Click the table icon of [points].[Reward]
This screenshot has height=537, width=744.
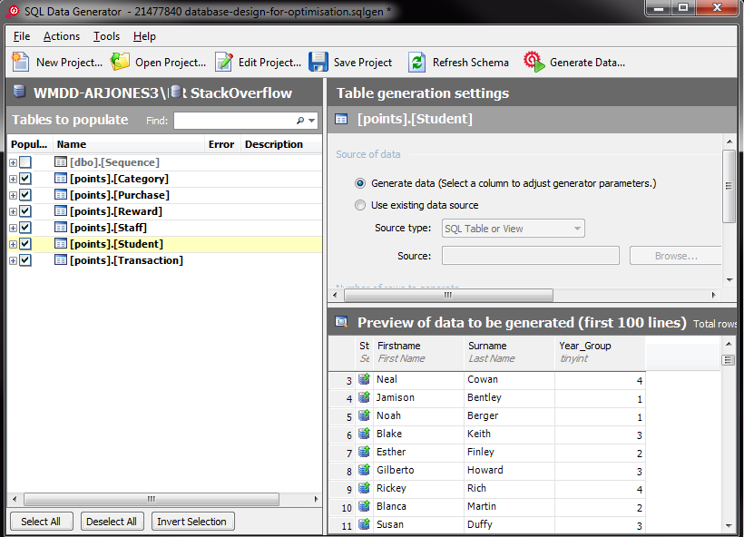(x=61, y=211)
